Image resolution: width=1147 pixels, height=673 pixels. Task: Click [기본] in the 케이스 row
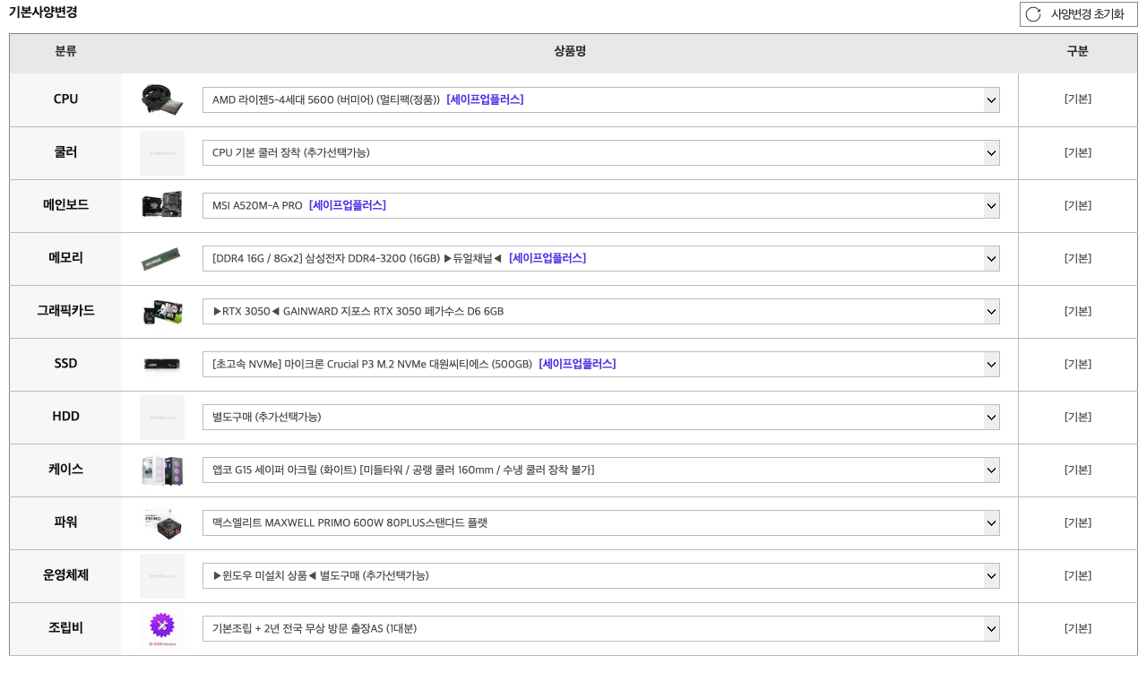click(x=1078, y=470)
